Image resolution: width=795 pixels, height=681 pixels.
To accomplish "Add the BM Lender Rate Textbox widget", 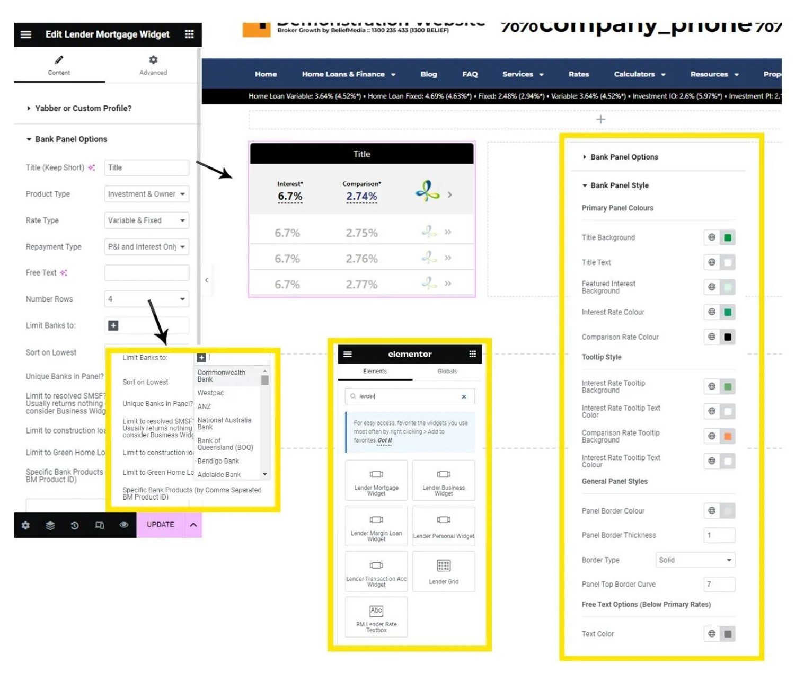I will (x=376, y=617).
